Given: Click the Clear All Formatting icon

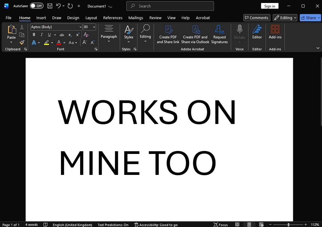Looking at the screenshot, I should (x=86, y=35).
